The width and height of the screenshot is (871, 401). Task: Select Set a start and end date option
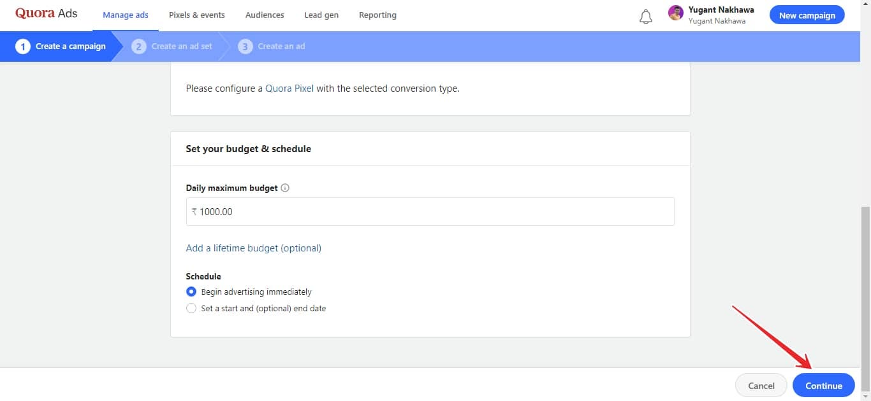191,309
